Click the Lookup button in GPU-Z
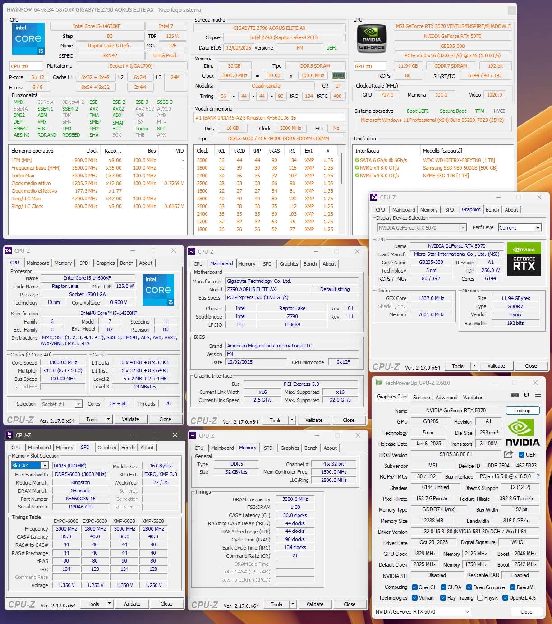The width and height of the screenshot is (552, 624). pyautogui.click(x=522, y=411)
